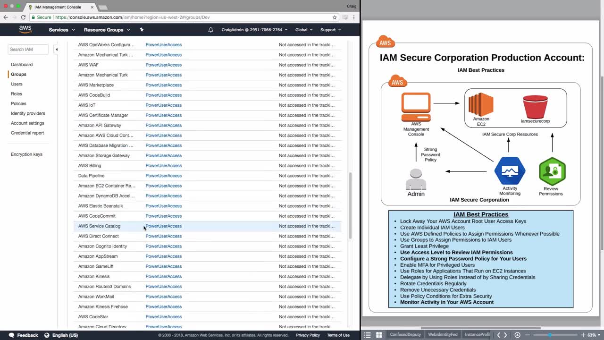Click the iamsecurecorp S3 bucket icon
Image resolution: width=604 pixels, height=340 pixels.
535,107
